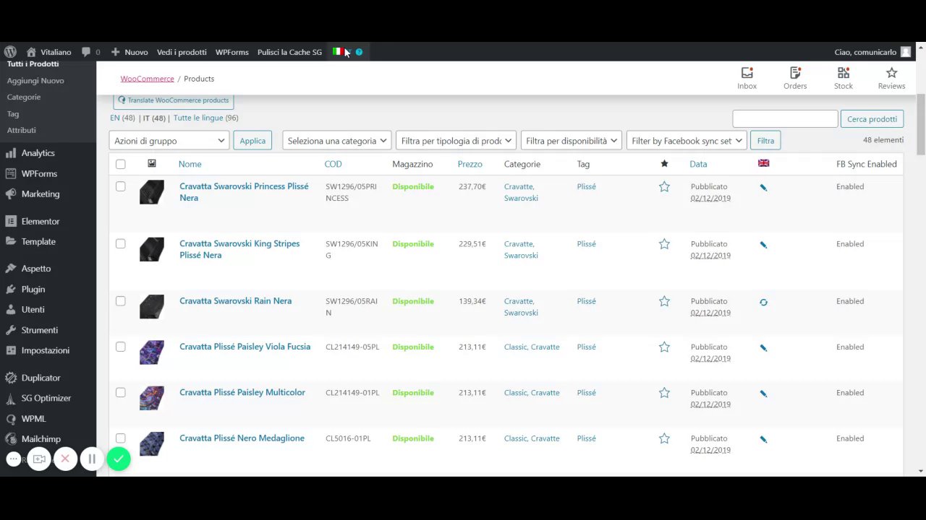Open Filter by Facebook sync dropdown
This screenshot has height=520, width=926.
686,141
